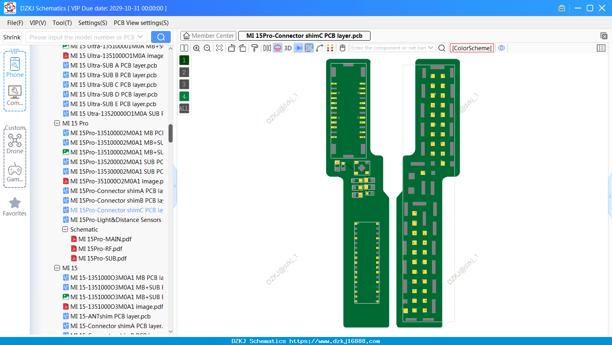Collapse the MI 15 Pro folder
612x345 pixels.
click(57, 123)
